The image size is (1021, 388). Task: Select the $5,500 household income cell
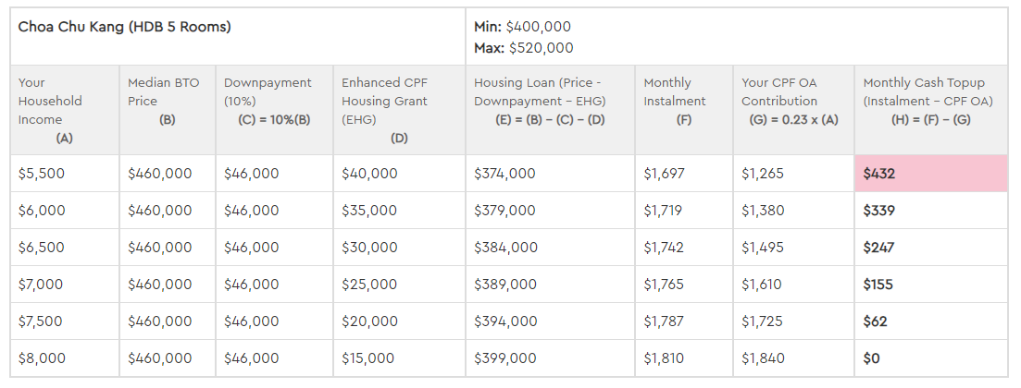tap(65, 174)
